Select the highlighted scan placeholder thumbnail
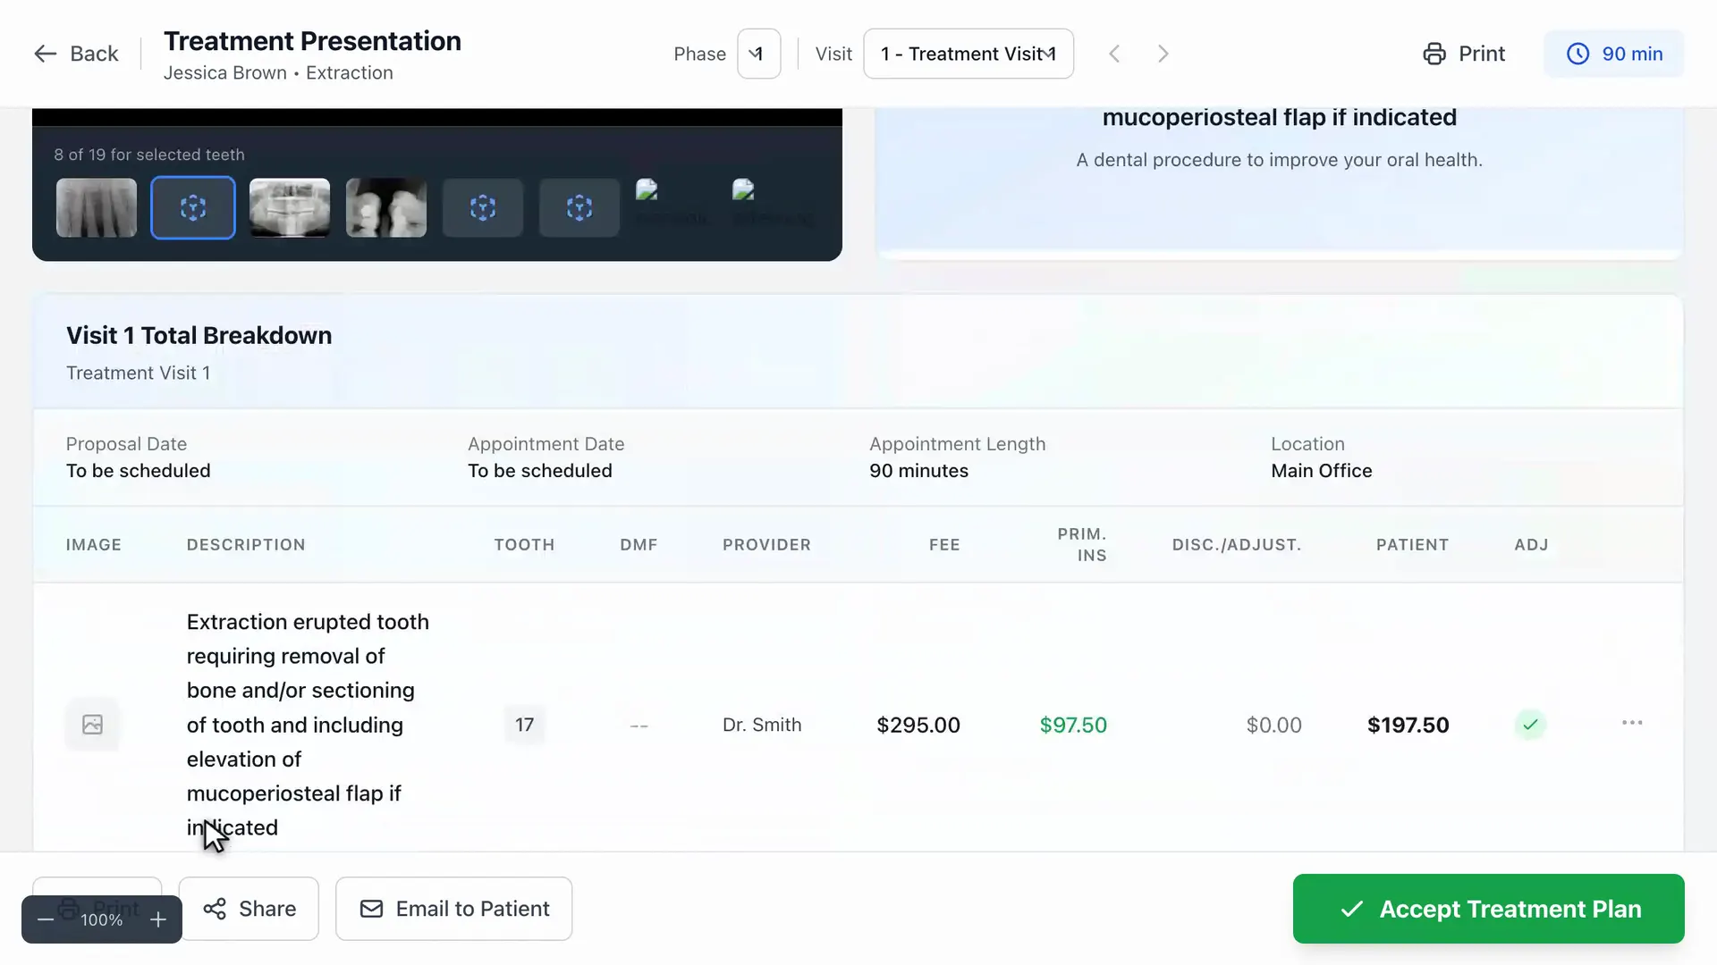This screenshot has height=965, width=1717. (193, 207)
